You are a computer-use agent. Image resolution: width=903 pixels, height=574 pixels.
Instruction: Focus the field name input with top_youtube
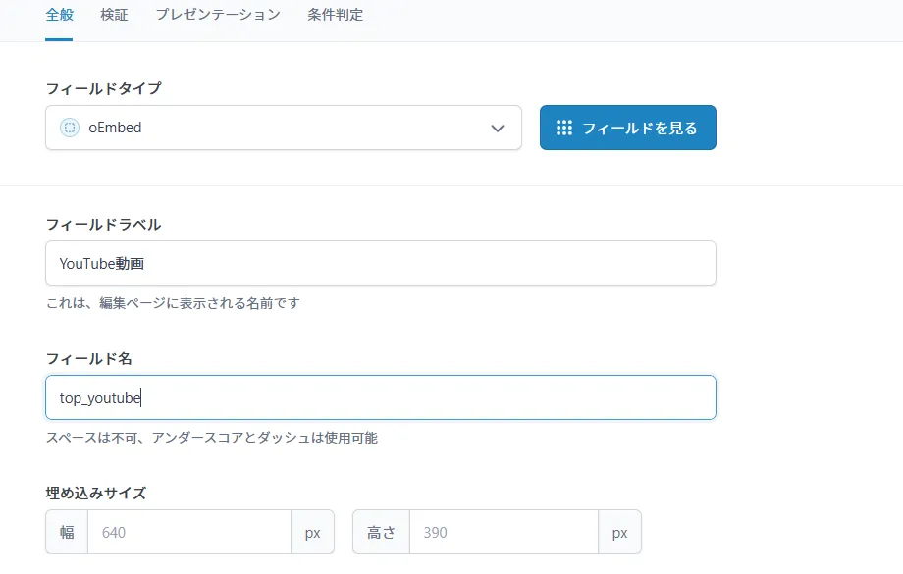pyautogui.click(x=380, y=397)
